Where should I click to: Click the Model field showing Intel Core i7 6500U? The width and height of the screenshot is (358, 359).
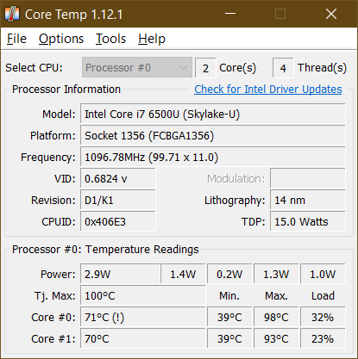click(213, 115)
